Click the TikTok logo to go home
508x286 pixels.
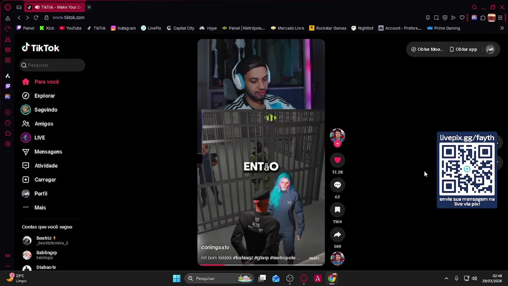coord(40,48)
